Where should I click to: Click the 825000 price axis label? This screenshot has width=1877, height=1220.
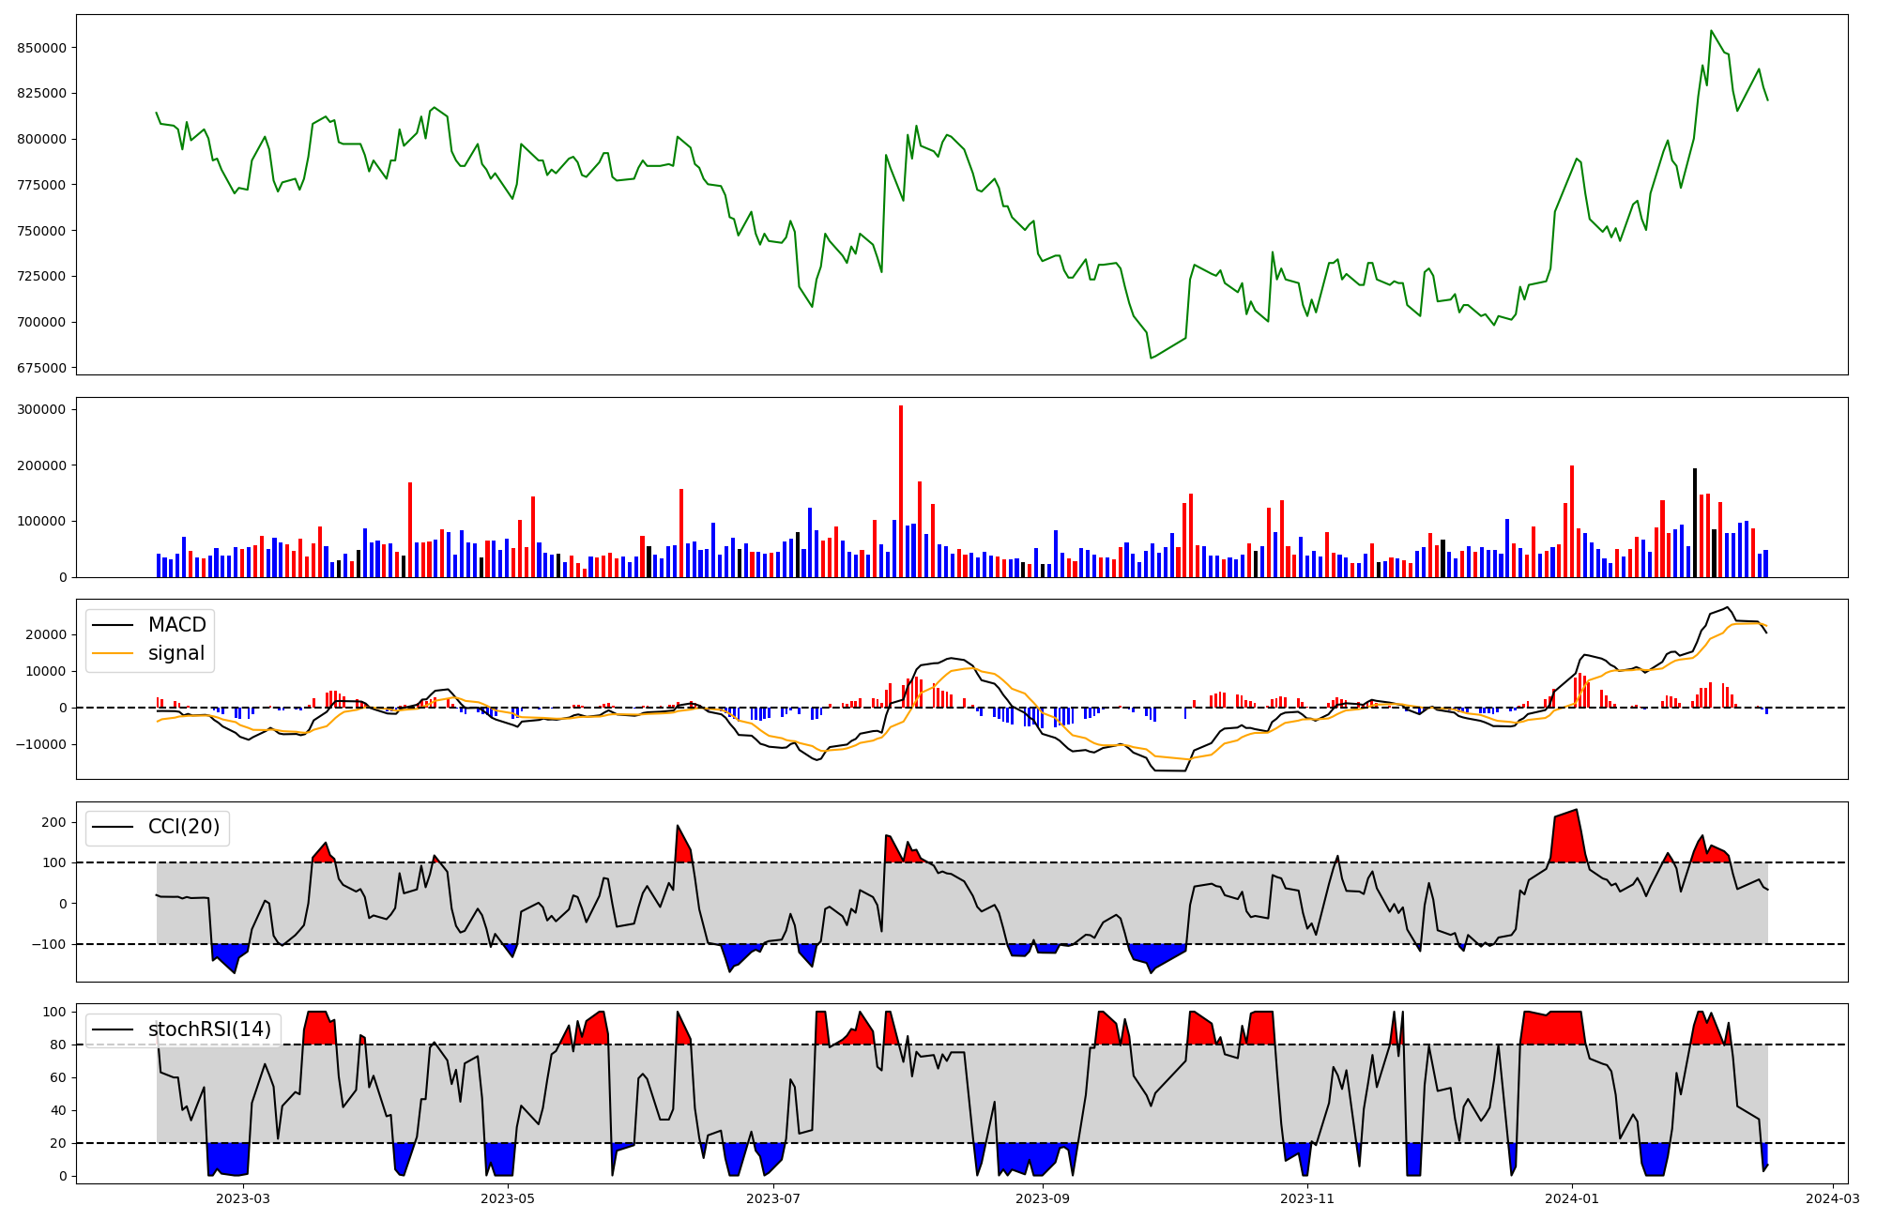[42, 93]
